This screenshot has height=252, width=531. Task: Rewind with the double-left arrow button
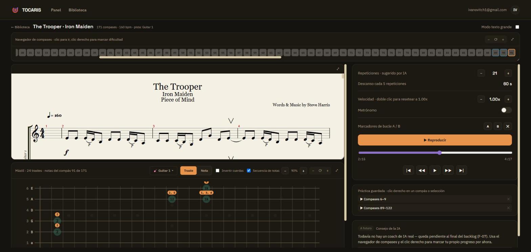tap(422, 170)
